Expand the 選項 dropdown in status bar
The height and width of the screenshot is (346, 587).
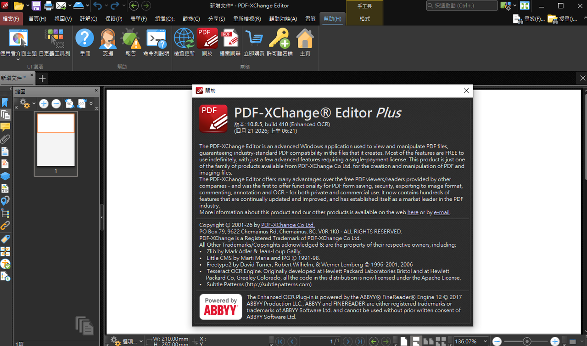coord(140,341)
